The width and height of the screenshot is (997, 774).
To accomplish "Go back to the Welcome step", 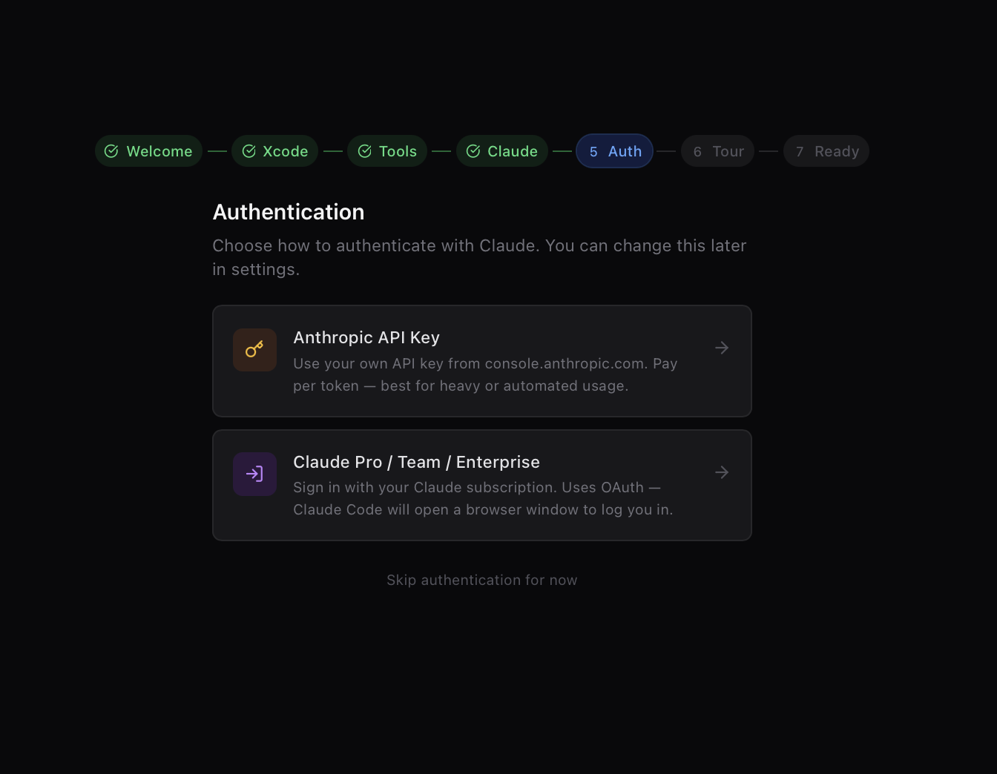I will (x=148, y=150).
